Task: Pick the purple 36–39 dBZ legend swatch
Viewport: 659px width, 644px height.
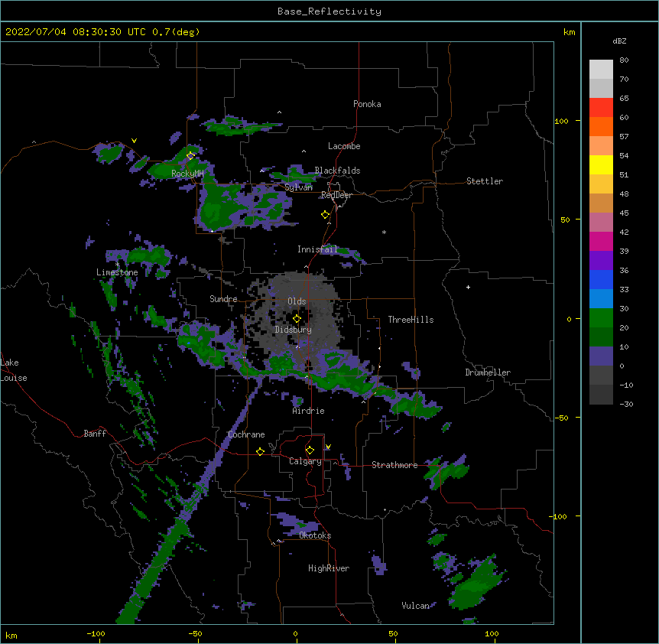Action: point(601,261)
